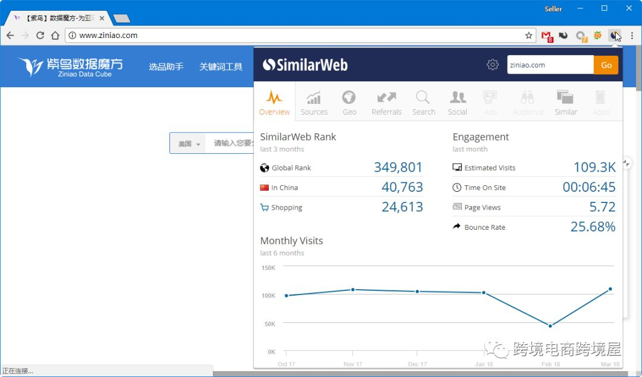Click the page vertical scrollbar thumb

tap(638, 68)
